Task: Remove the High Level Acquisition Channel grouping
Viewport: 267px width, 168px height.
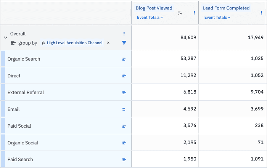Action: (x=108, y=43)
